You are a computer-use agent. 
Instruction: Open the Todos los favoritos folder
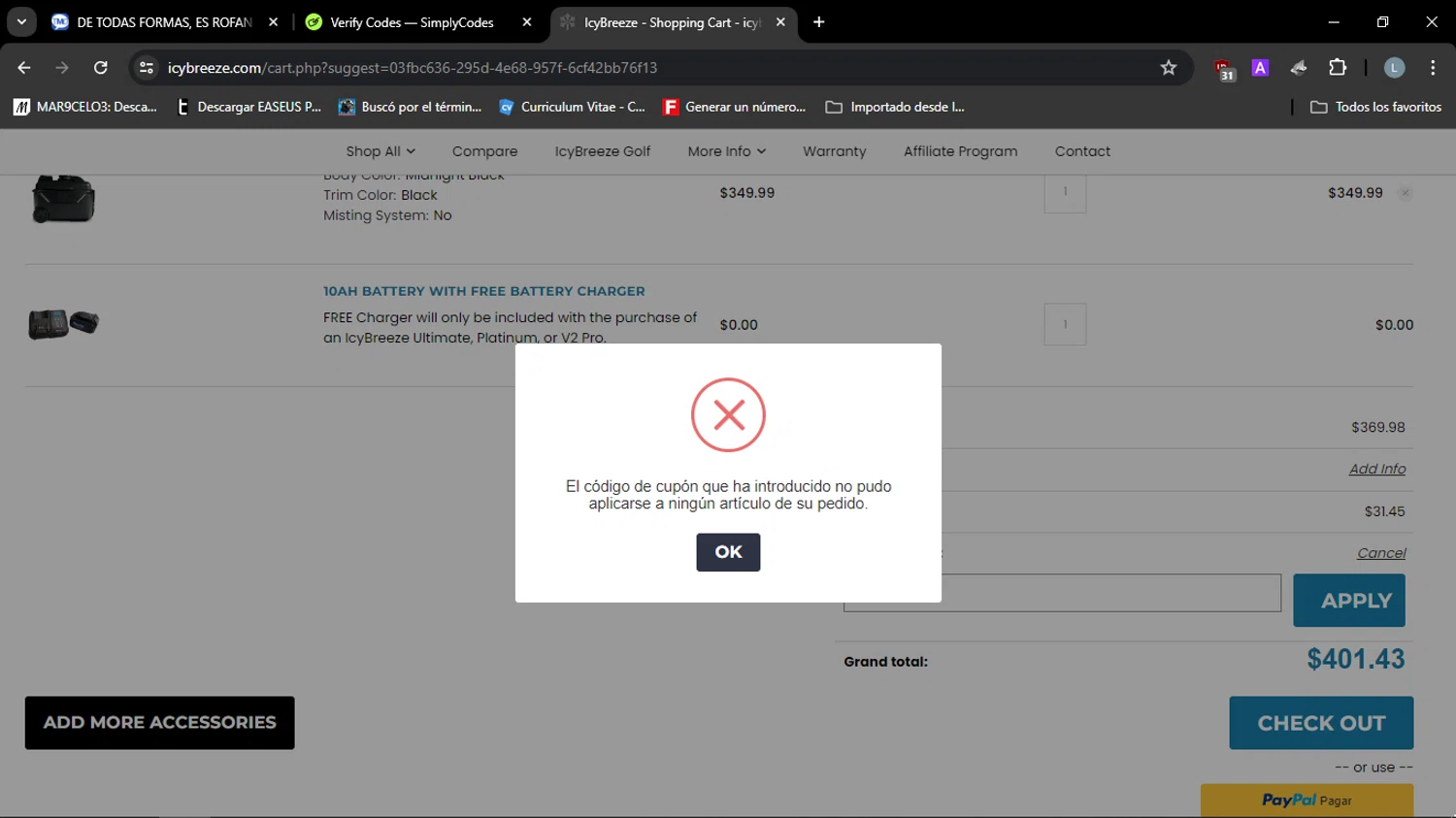coord(1375,107)
